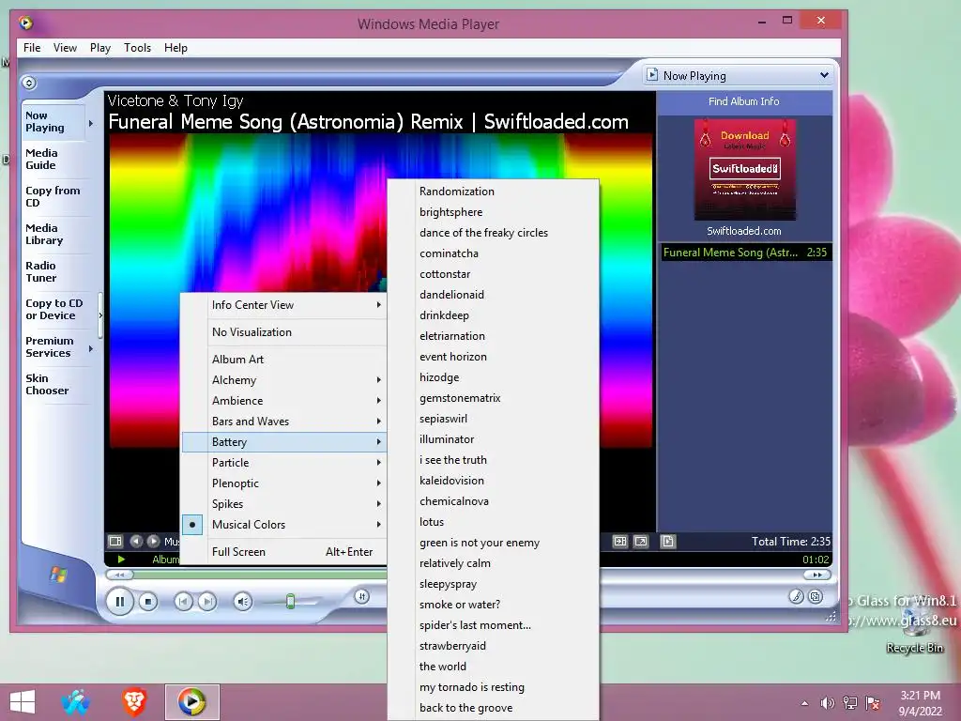Select green is not your enemy

tap(494, 543)
